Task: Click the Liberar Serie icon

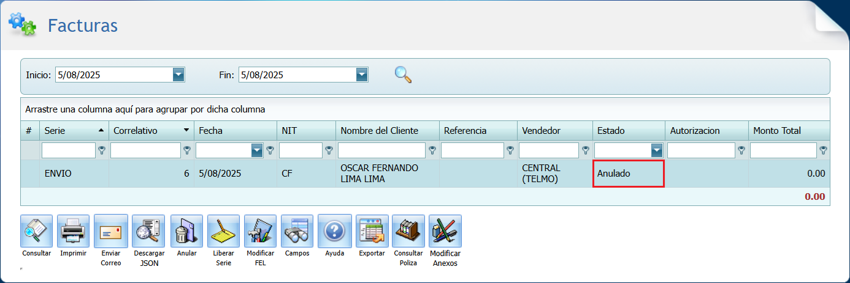Action: [223, 230]
